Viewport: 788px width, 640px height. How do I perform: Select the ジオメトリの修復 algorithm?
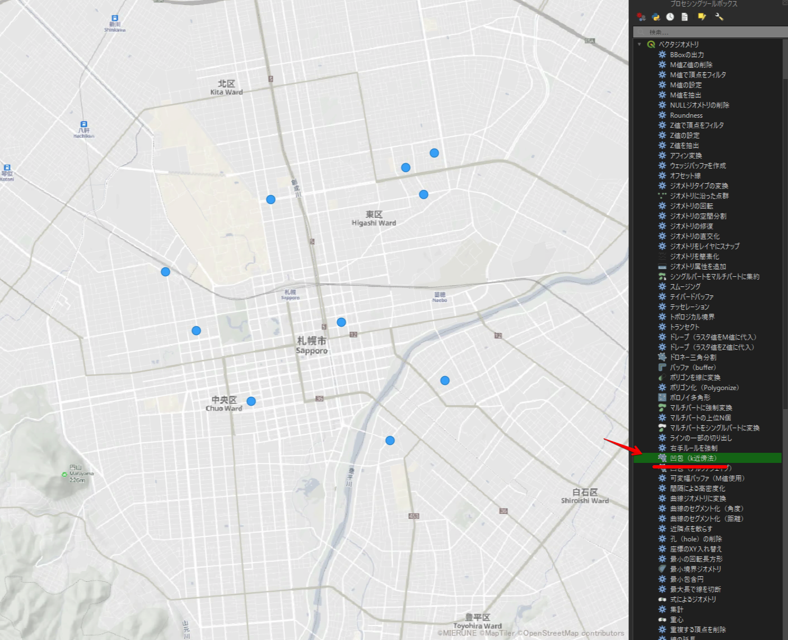pos(691,226)
